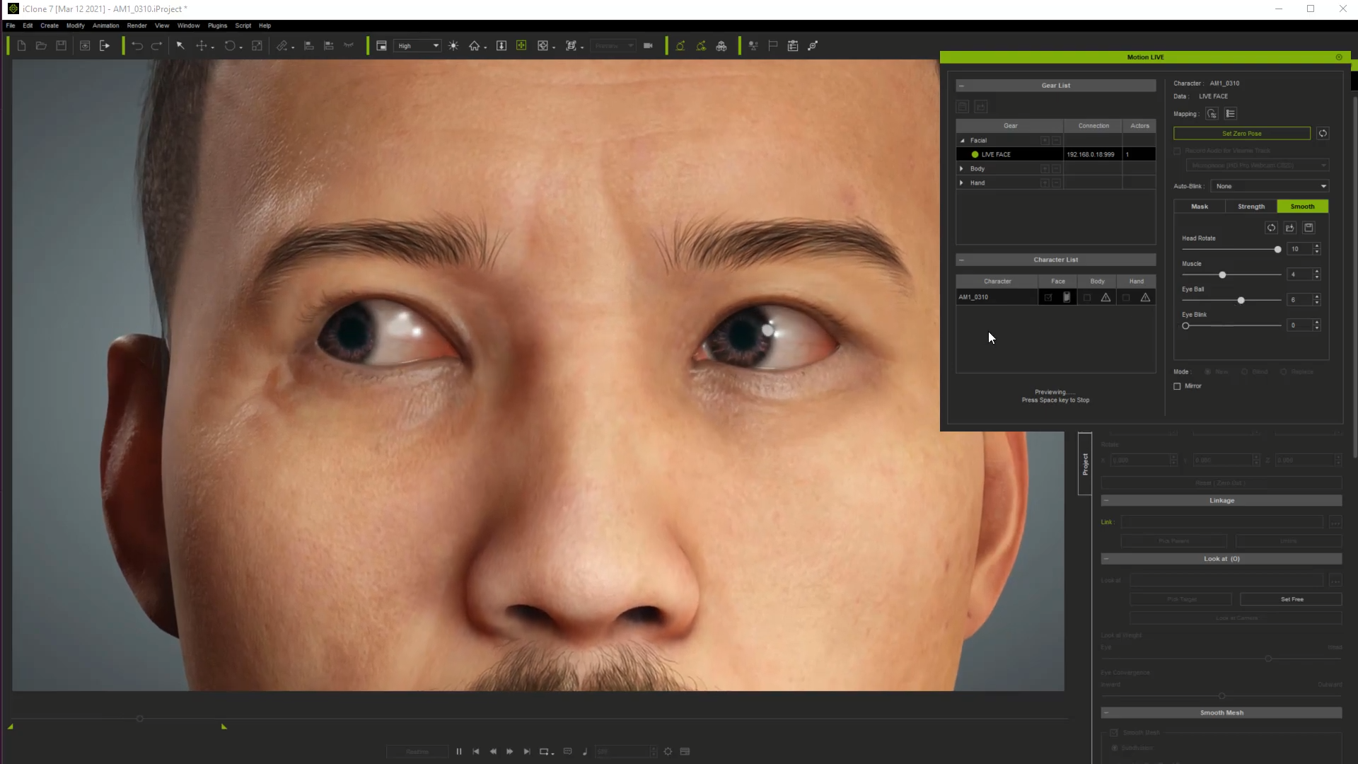This screenshot has width=1358, height=764.
Task: Expand the Hand gear tree node
Action: [x=961, y=183]
